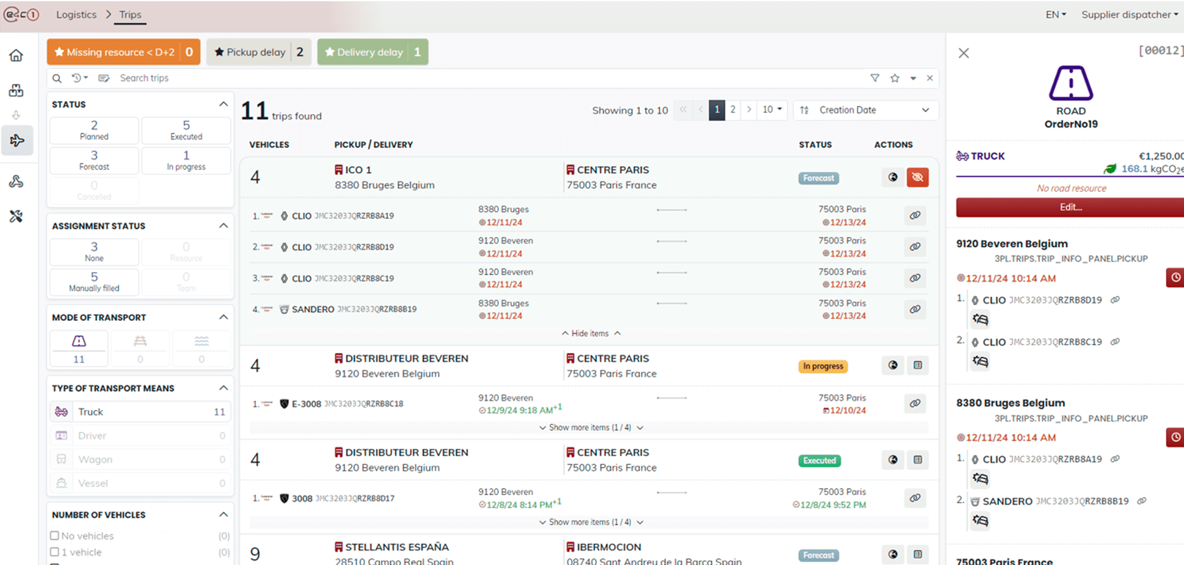This screenshot has height=565, width=1184.
Task: Check the '1 vehicle' checkbox
Action: click(x=55, y=552)
